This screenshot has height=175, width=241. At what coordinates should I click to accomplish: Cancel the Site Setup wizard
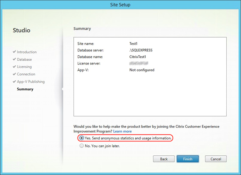[216, 159]
